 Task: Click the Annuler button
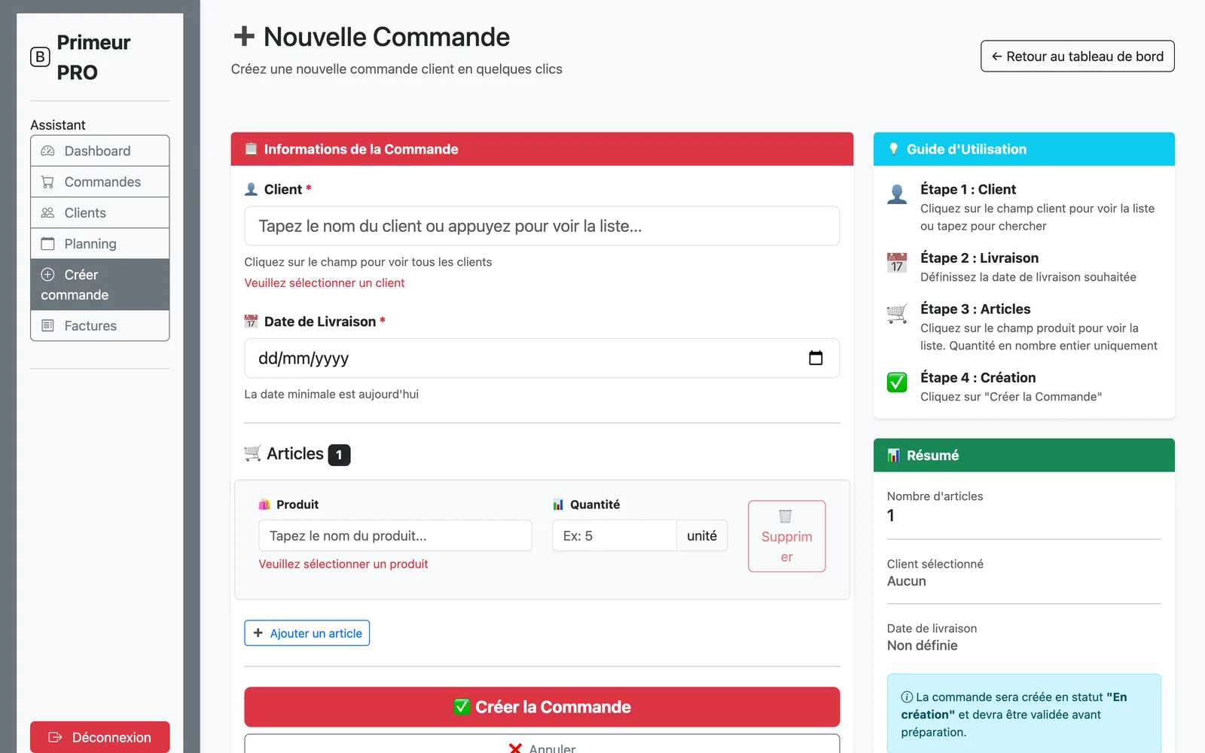541,744
